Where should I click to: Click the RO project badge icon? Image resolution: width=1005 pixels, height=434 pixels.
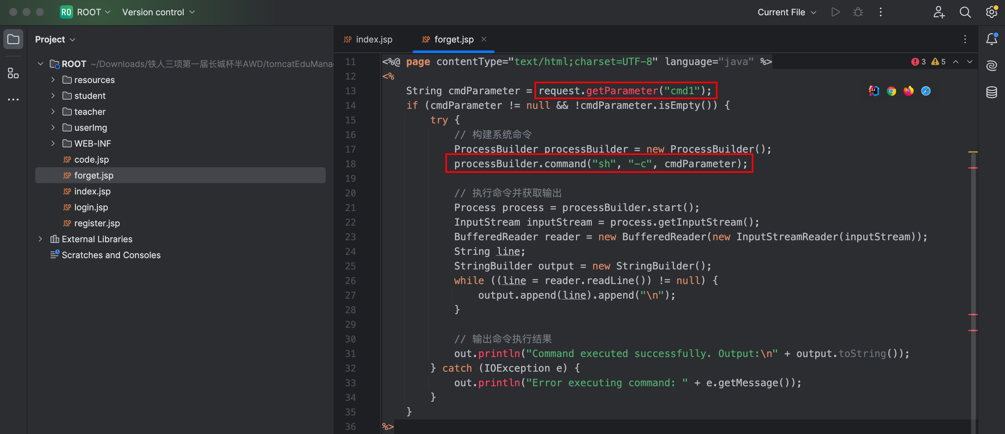point(66,12)
